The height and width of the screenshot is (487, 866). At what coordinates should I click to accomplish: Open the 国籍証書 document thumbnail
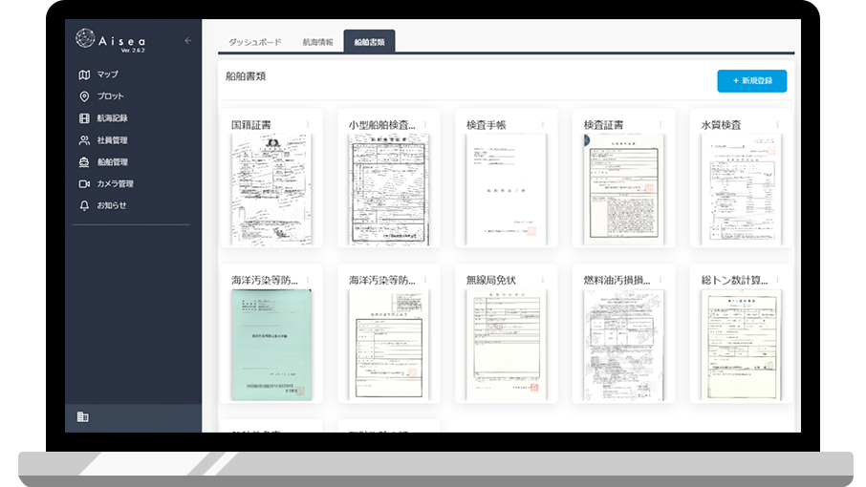(271, 190)
